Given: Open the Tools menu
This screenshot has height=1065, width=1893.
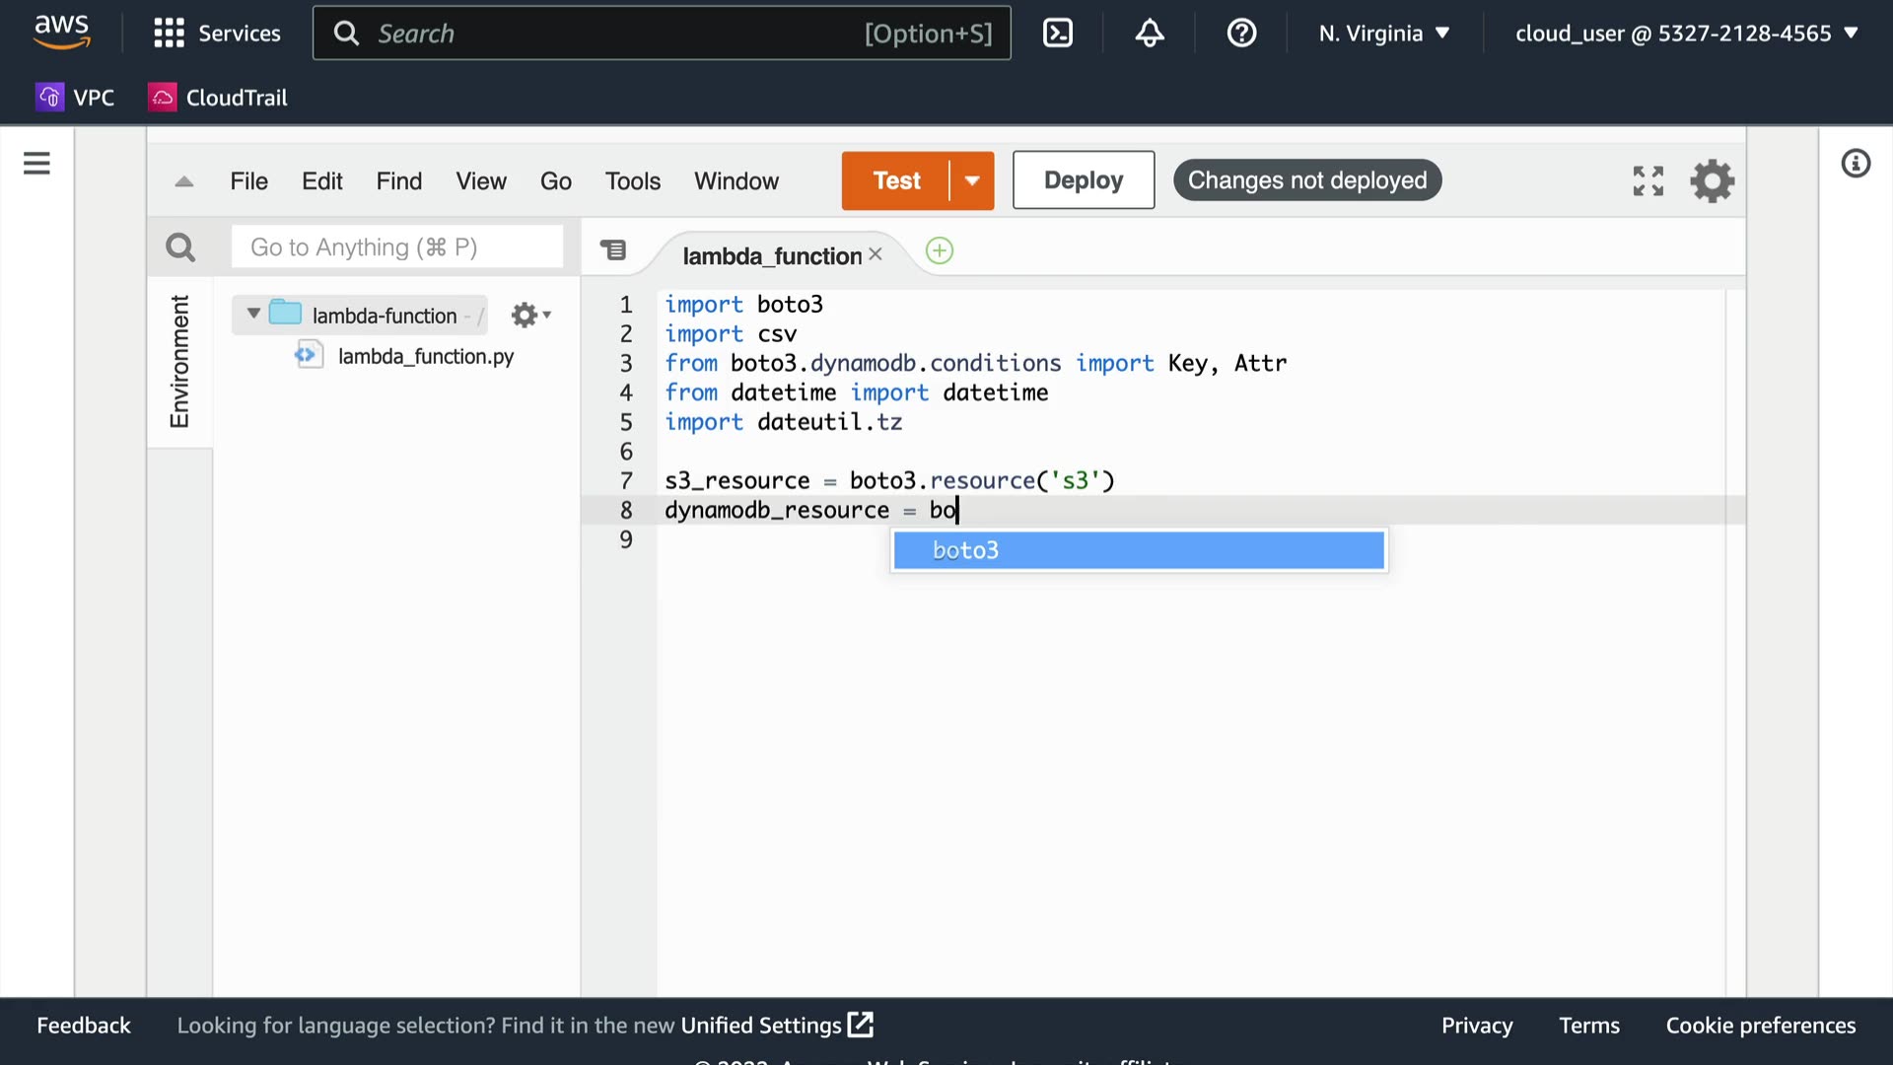Looking at the screenshot, I should point(632,180).
